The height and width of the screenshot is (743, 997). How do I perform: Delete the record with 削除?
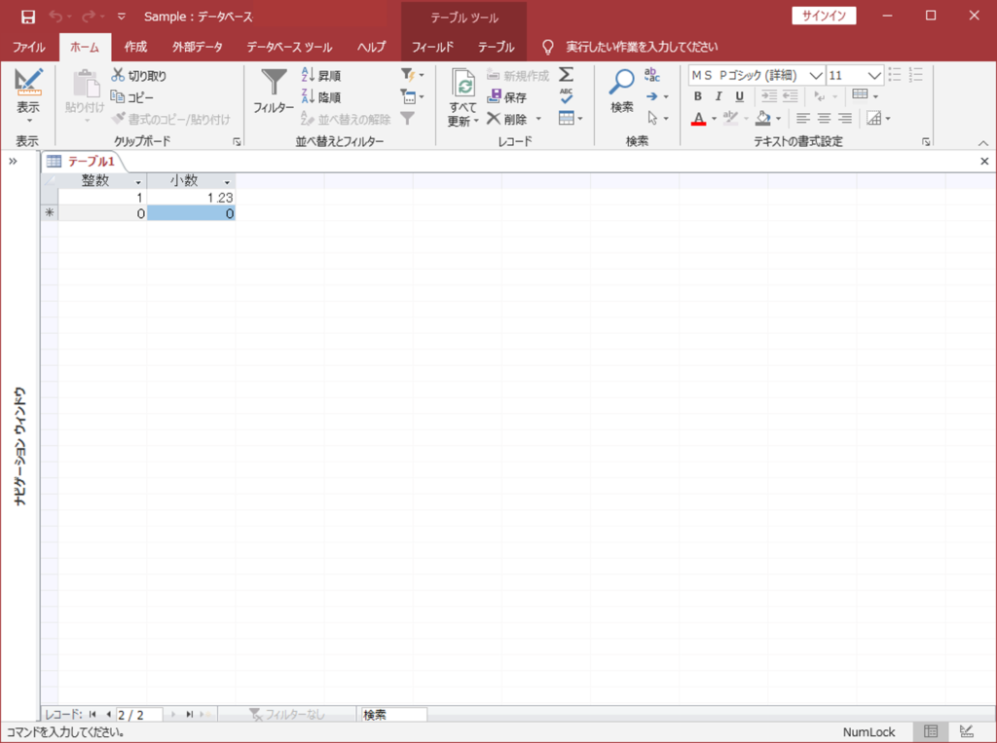pyautogui.click(x=507, y=119)
